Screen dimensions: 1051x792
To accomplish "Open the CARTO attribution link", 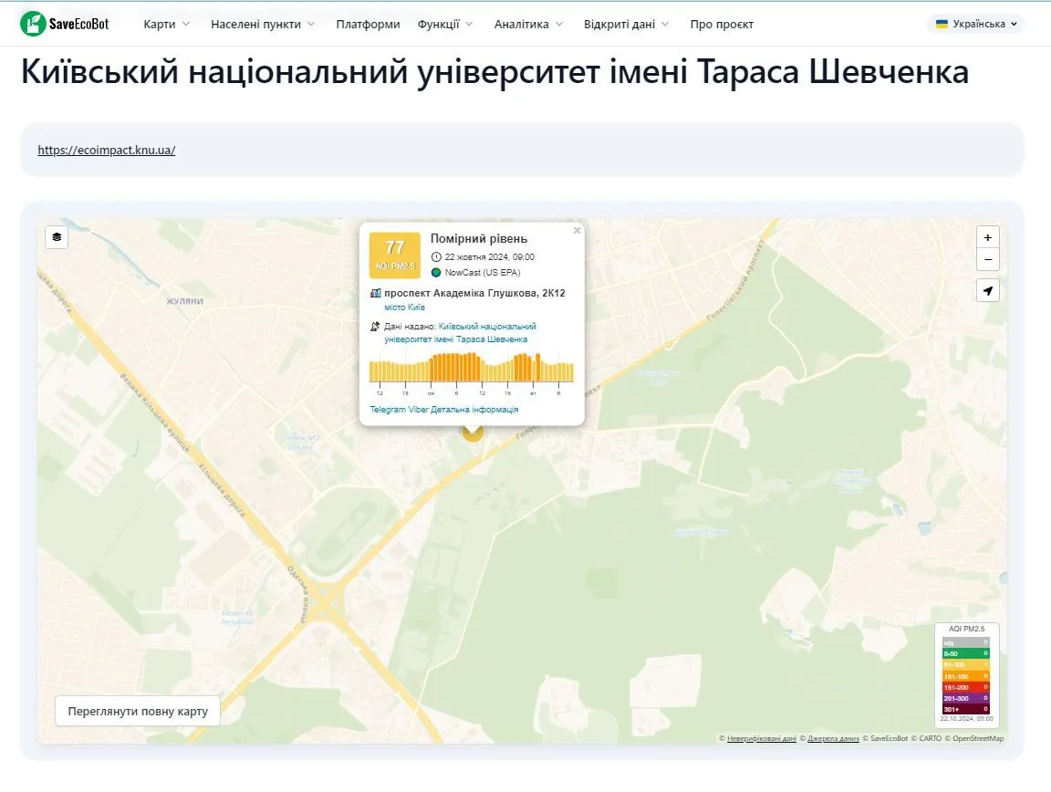I will (x=931, y=738).
